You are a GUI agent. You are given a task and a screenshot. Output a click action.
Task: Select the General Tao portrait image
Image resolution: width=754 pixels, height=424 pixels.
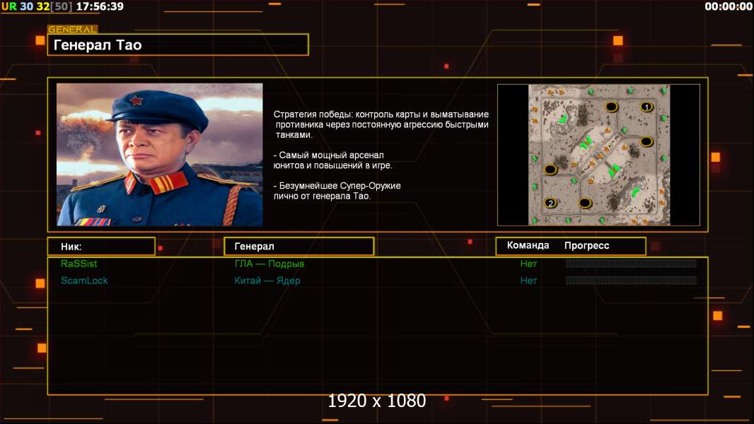(x=160, y=155)
